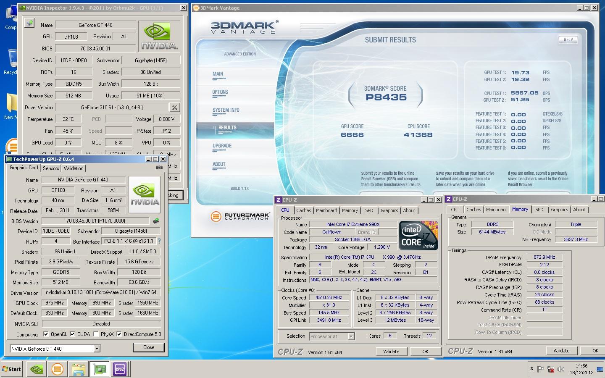The width and height of the screenshot is (605, 378).
Task: Open About tab in left CPU-Z
Action: pos(409,210)
